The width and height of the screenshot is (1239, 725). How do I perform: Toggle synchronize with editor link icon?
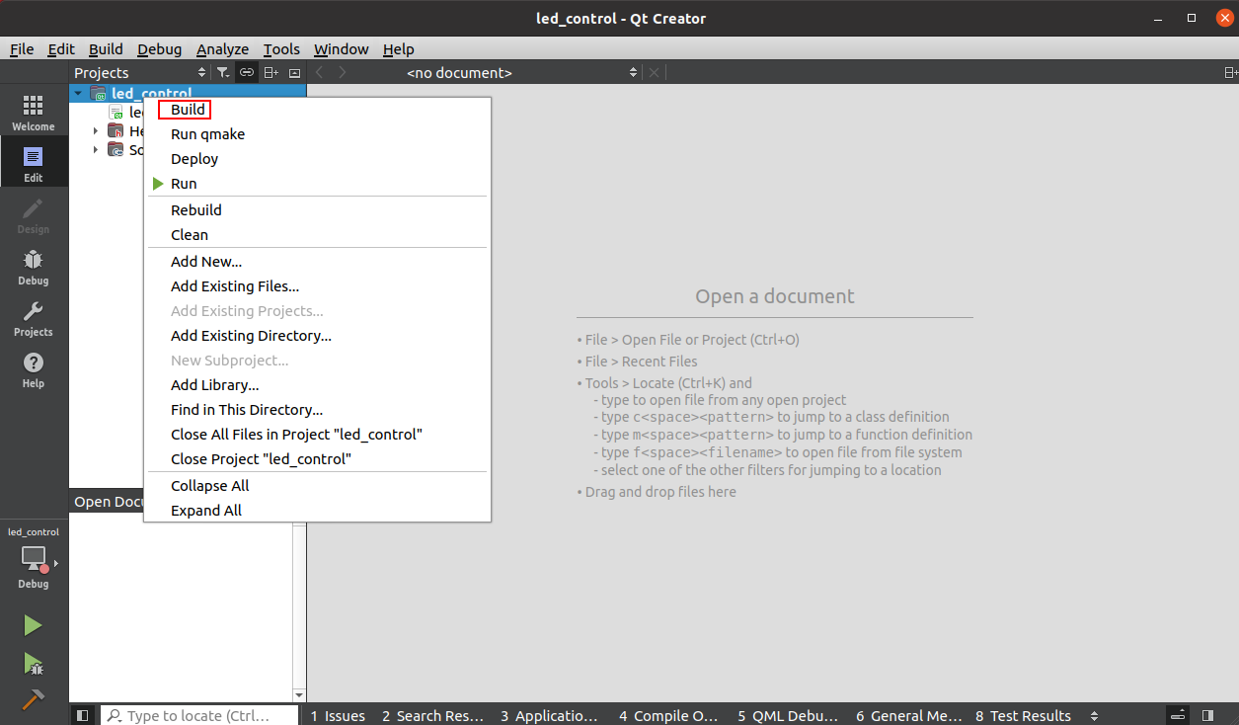[x=247, y=72]
